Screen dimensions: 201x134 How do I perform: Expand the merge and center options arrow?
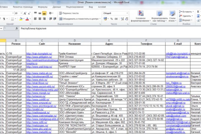point(100,19)
